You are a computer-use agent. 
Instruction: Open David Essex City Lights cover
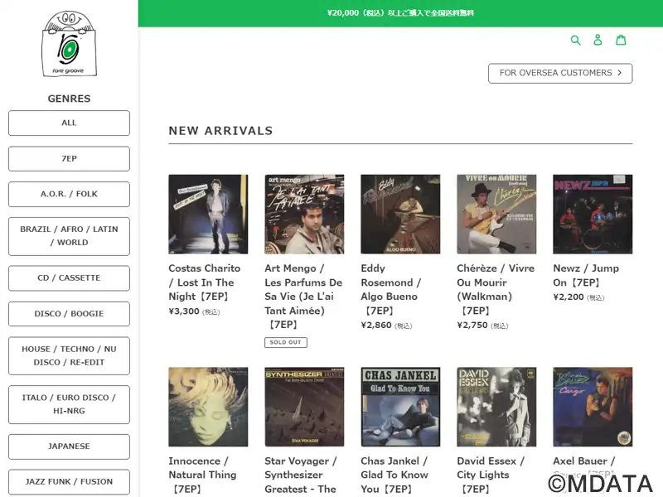point(496,407)
